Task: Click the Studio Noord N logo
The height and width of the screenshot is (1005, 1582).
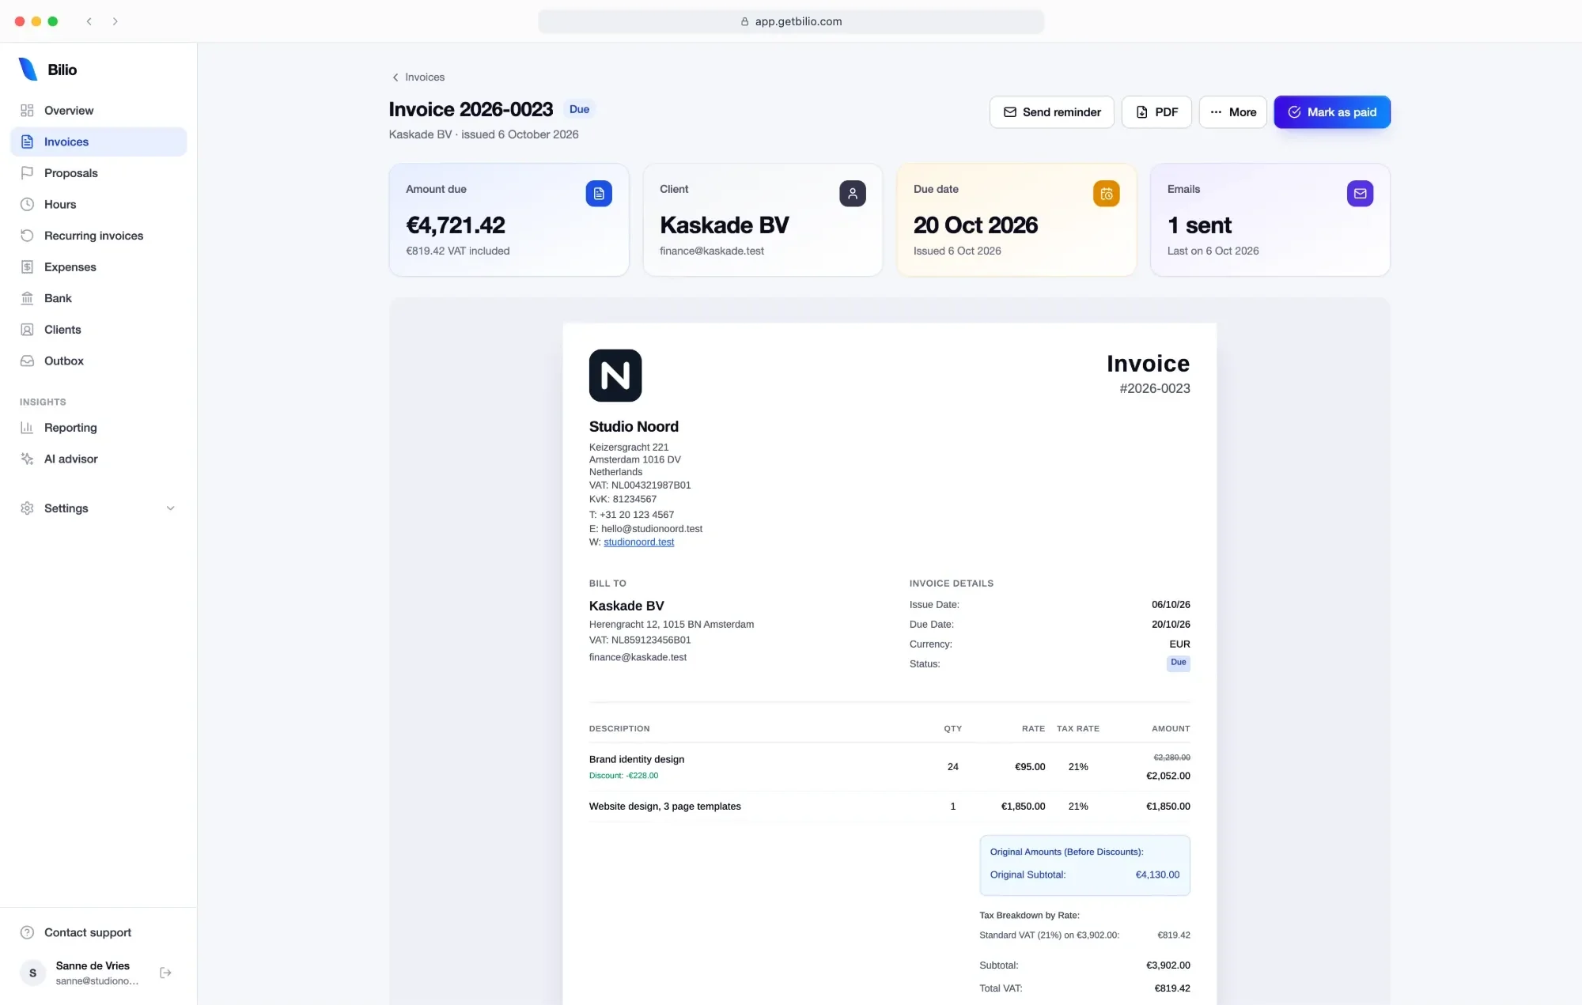Action: 615,376
